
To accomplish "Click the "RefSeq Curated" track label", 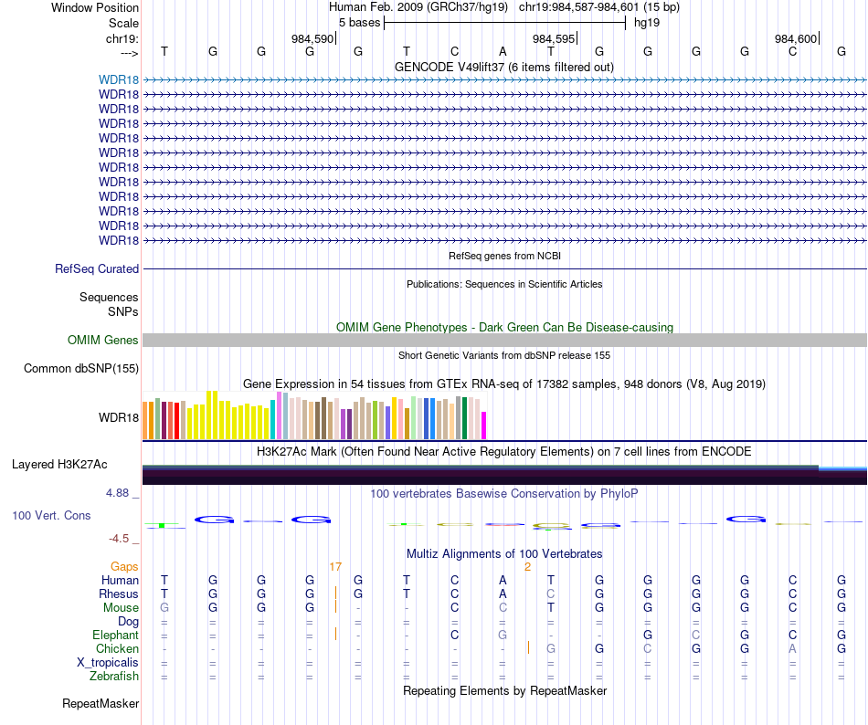I will (x=97, y=268).
